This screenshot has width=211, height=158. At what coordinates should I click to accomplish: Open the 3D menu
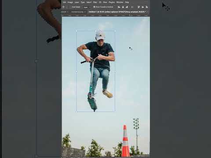[100, 2]
